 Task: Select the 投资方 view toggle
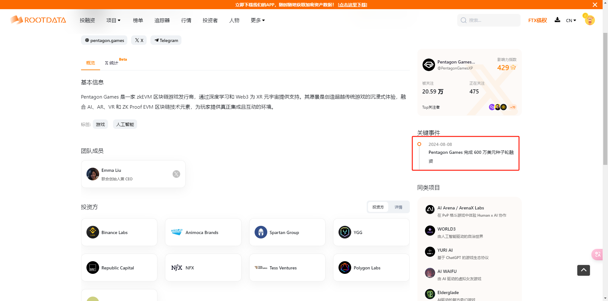[x=378, y=207]
